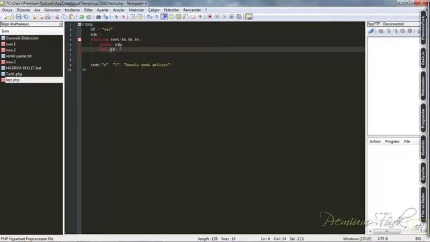Click the File column header
The image size is (430, 242).
pyautogui.click(x=407, y=142)
